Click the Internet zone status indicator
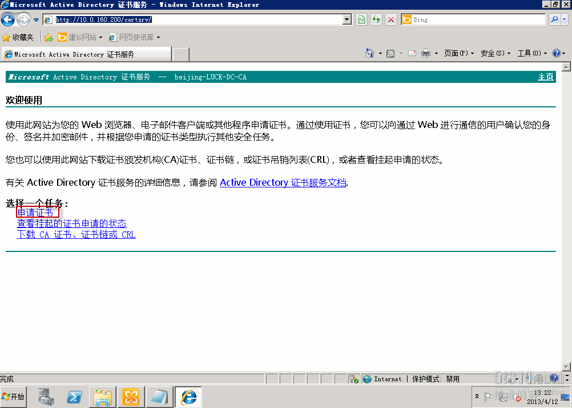The height and width of the screenshot is (408, 572). click(382, 379)
